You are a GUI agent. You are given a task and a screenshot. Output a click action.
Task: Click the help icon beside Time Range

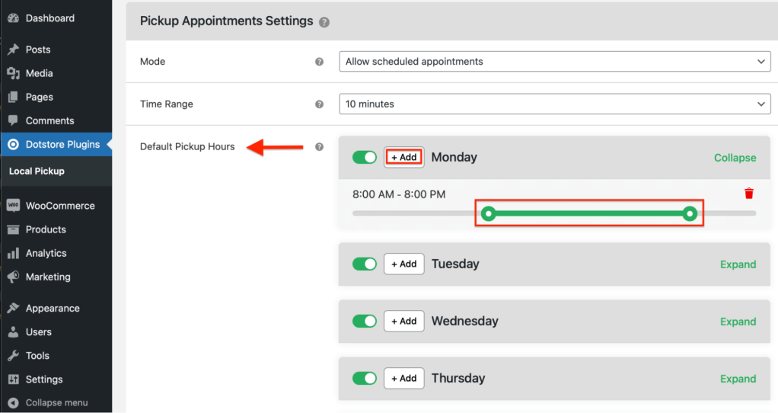coord(320,104)
